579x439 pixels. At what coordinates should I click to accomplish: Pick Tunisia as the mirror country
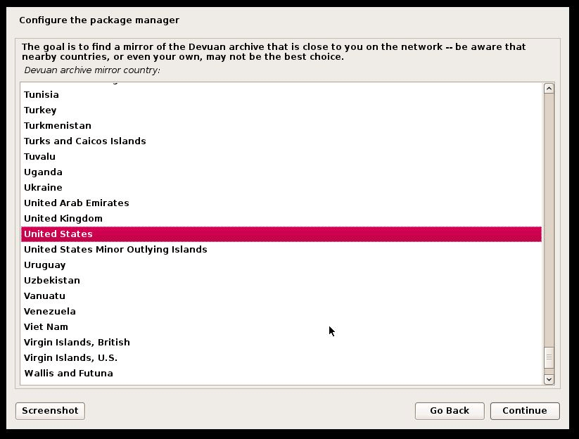pos(41,94)
